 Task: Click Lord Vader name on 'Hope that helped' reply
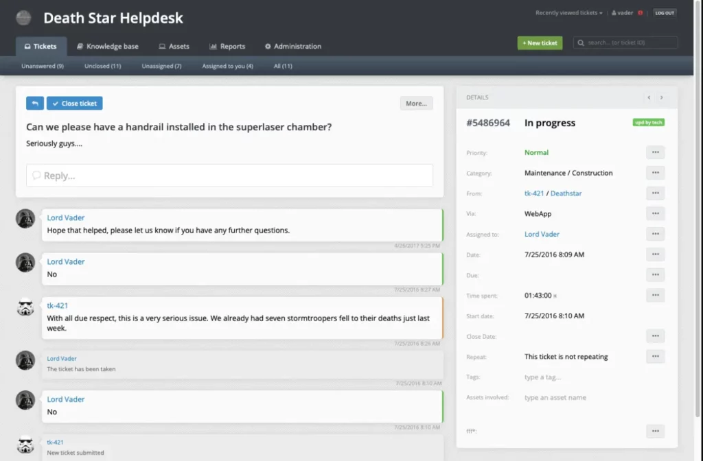click(x=66, y=217)
